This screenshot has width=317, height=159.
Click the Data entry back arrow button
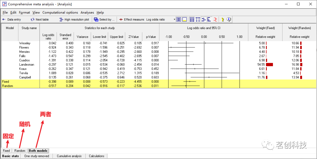11,20
